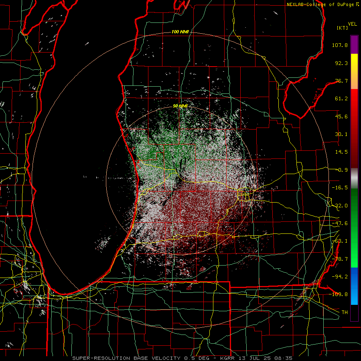This screenshot has height=361, width=361.
Task: Click the VEL legend heading
Action: point(352,24)
